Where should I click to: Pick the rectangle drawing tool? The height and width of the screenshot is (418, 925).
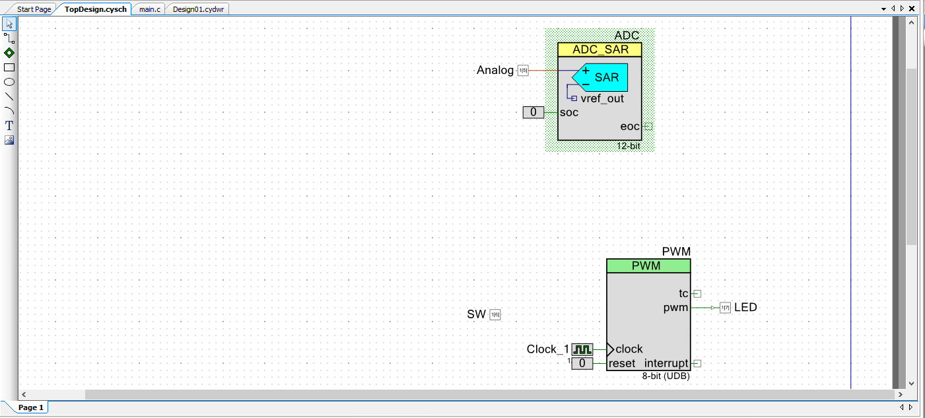[9, 67]
